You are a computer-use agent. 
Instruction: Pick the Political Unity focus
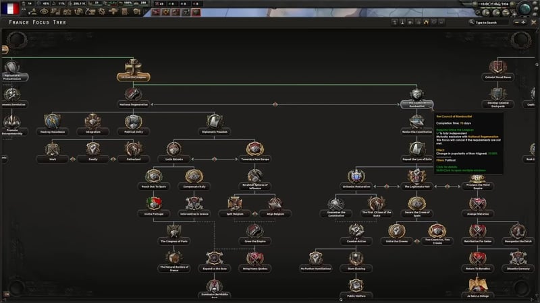tap(133, 125)
